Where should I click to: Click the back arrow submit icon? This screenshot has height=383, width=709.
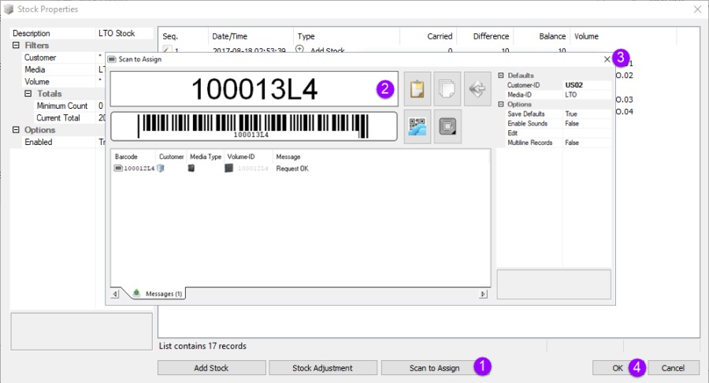477,88
